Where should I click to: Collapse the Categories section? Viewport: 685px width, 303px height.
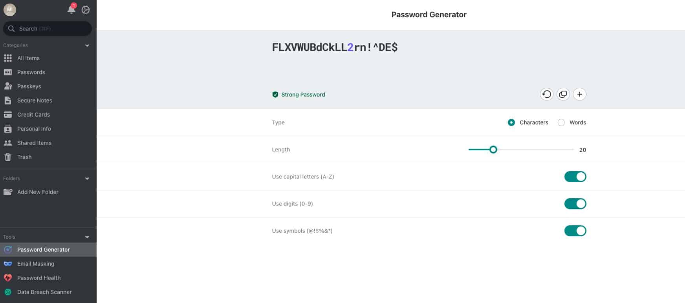87,45
